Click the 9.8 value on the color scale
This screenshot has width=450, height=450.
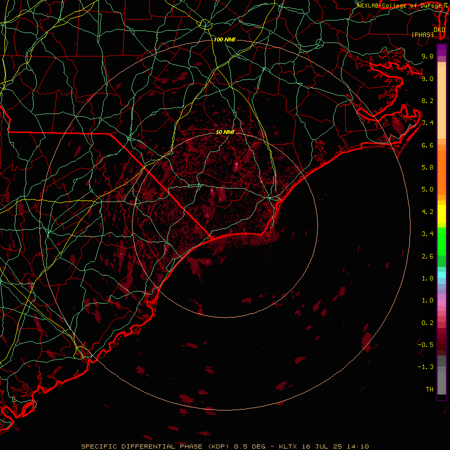(427, 56)
